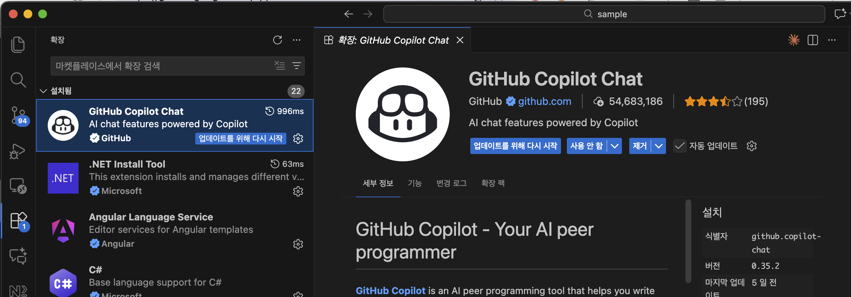
Task: Clear extensions search results icon
Action: pyautogui.click(x=280, y=66)
